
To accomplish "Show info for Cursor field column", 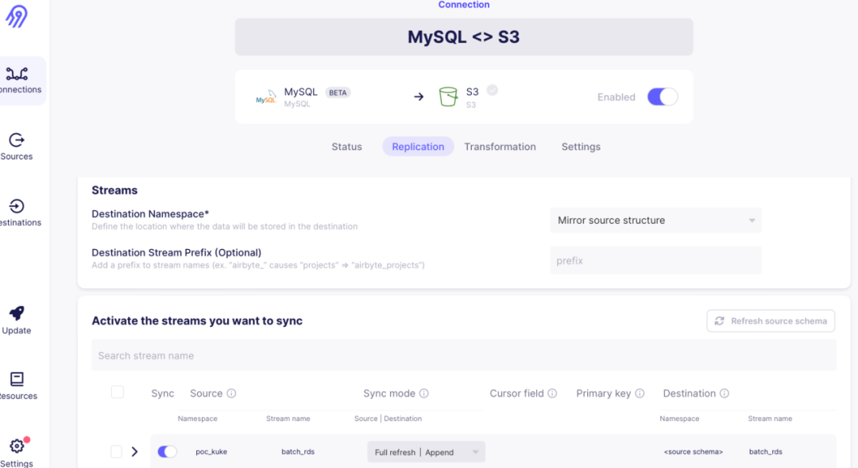I will tap(553, 393).
